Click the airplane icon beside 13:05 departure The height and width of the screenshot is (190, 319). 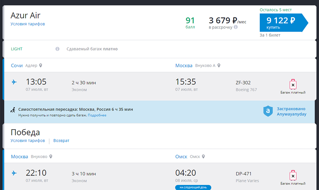coord(14,82)
